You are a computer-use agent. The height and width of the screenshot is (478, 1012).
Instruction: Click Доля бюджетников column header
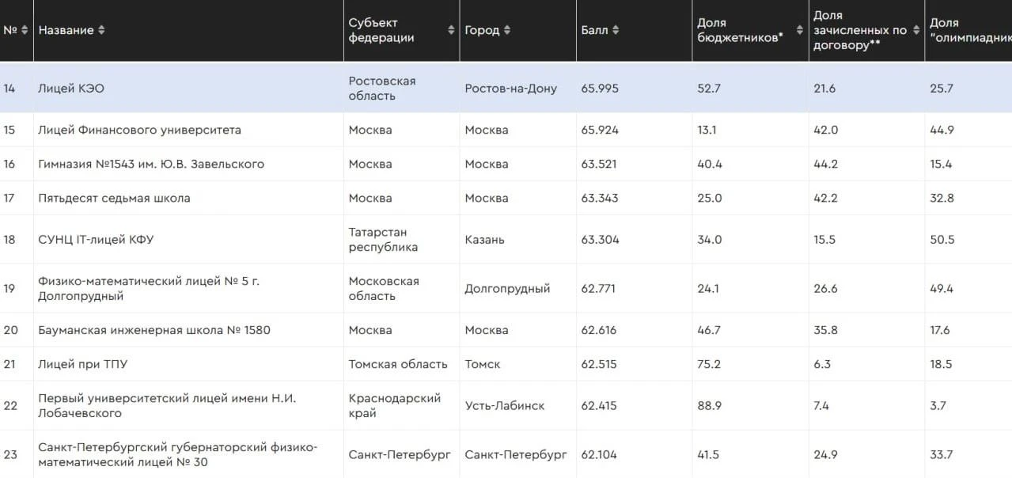point(740,30)
